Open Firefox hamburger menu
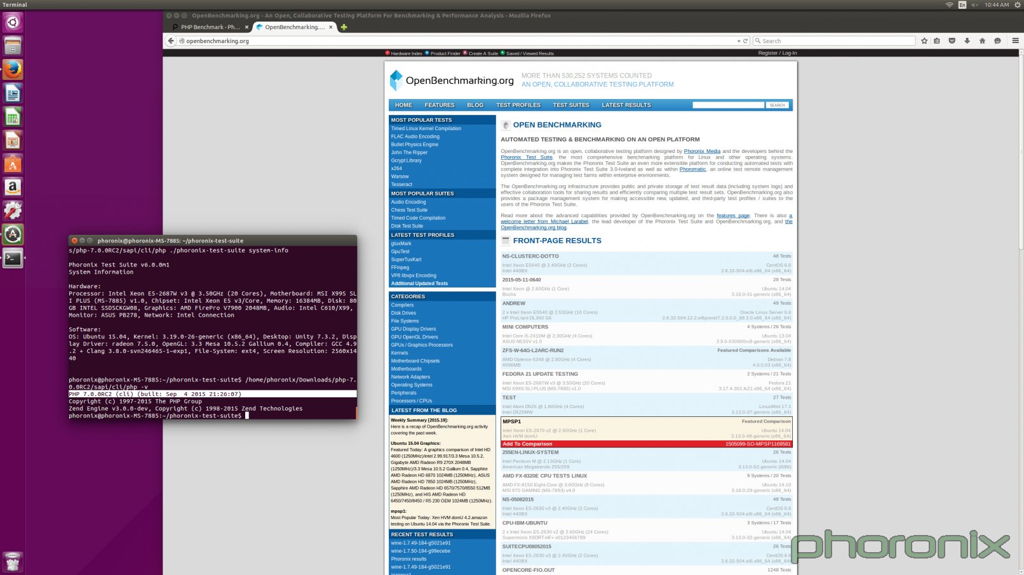Viewport: 1024px width, 575px height. coord(1015,41)
